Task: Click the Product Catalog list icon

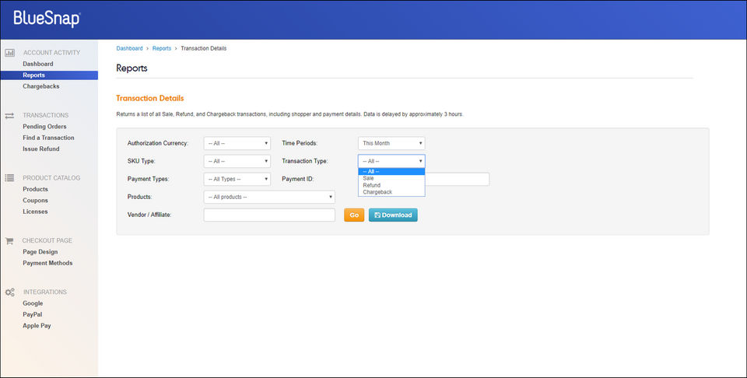Action: click(x=9, y=178)
